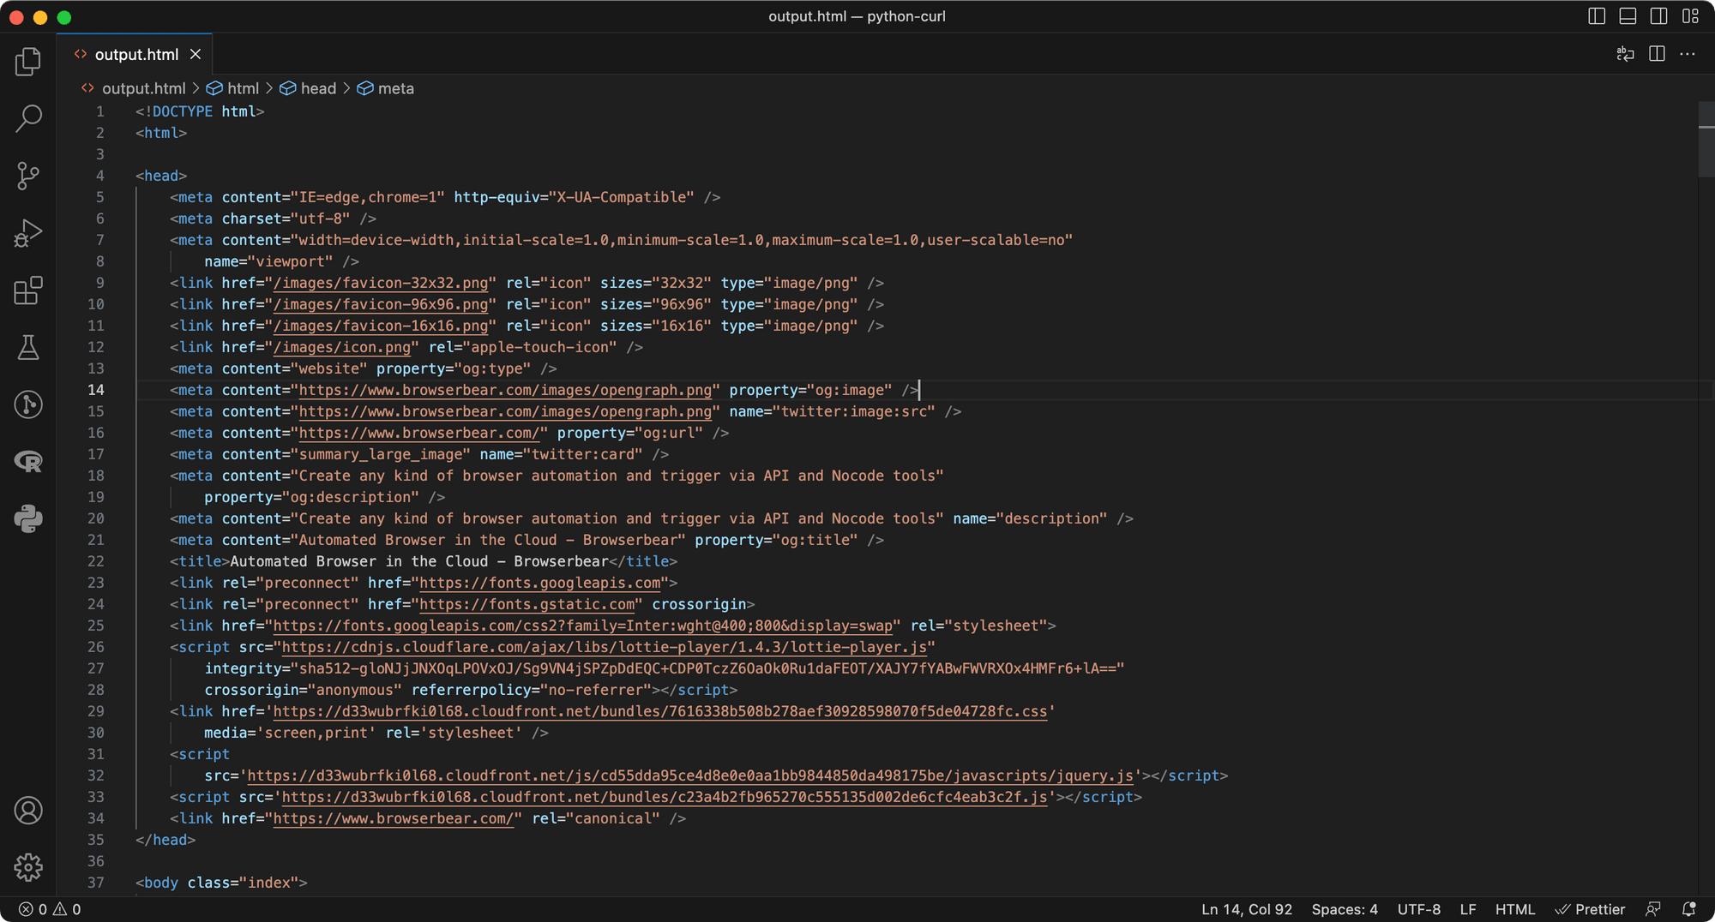Image resolution: width=1715 pixels, height=922 pixels.
Task: Close the output.html tab
Action: [196, 54]
